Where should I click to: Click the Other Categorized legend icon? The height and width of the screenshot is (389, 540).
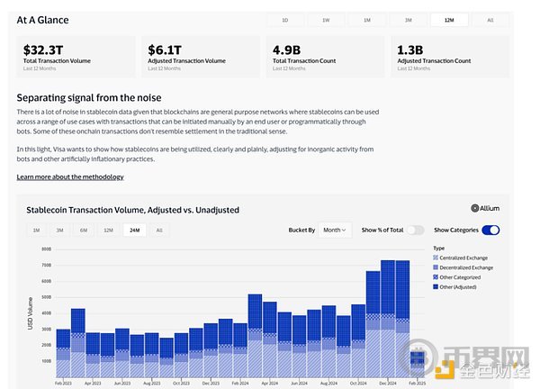click(436, 277)
